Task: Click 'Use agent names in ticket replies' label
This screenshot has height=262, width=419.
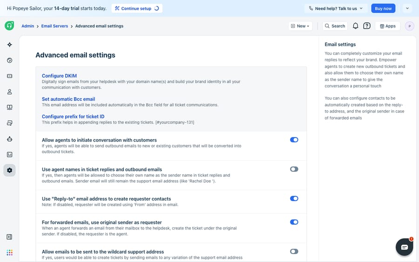Action: click(x=102, y=169)
